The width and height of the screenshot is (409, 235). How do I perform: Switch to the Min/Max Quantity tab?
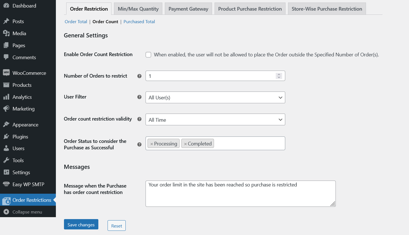coord(138,9)
